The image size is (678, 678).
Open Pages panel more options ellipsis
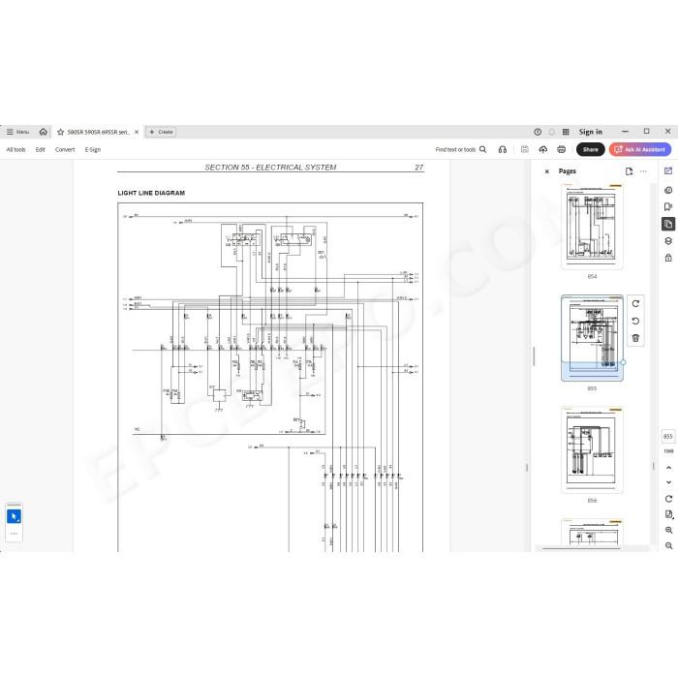[x=643, y=171]
